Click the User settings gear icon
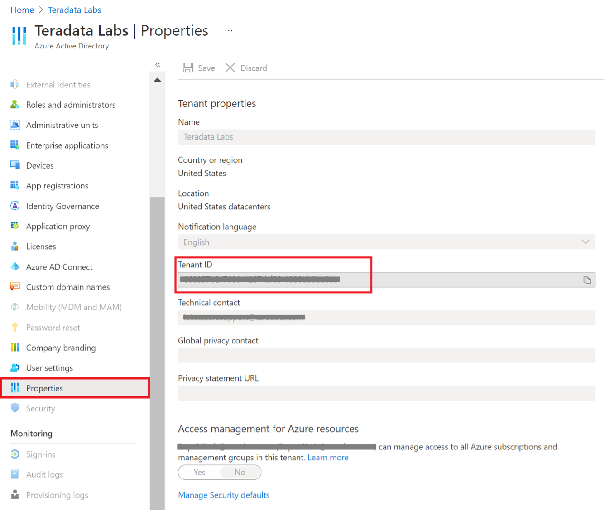605x512 pixels. (15, 367)
